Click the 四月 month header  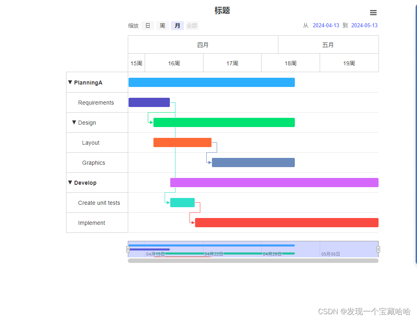pyautogui.click(x=203, y=44)
